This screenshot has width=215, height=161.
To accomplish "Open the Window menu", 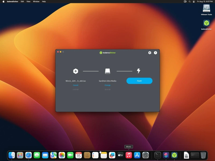I will [36, 2].
